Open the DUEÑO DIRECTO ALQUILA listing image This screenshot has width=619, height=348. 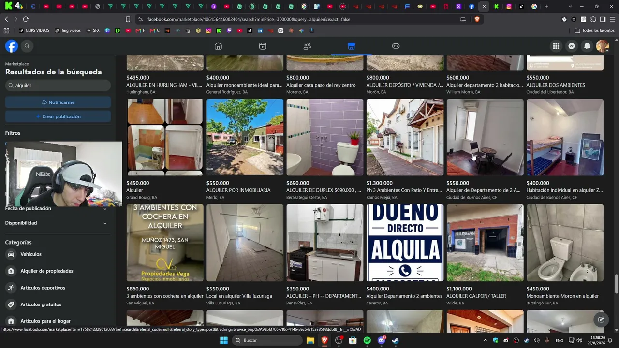[x=405, y=243]
